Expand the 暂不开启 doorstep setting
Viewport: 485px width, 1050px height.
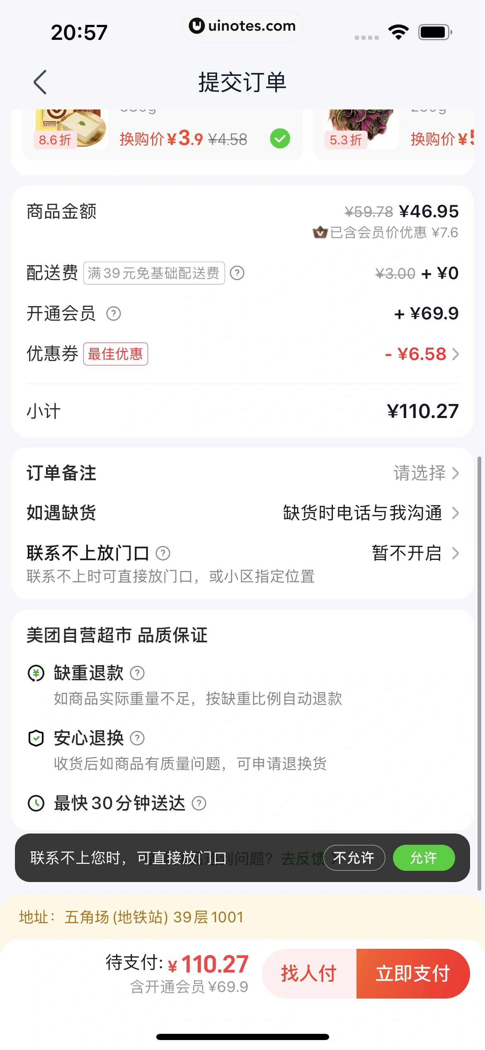[x=415, y=553]
